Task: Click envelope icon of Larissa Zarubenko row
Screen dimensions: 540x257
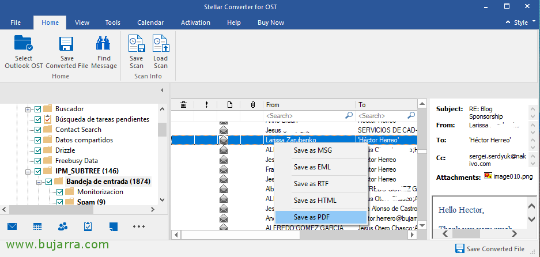Action: [x=224, y=140]
